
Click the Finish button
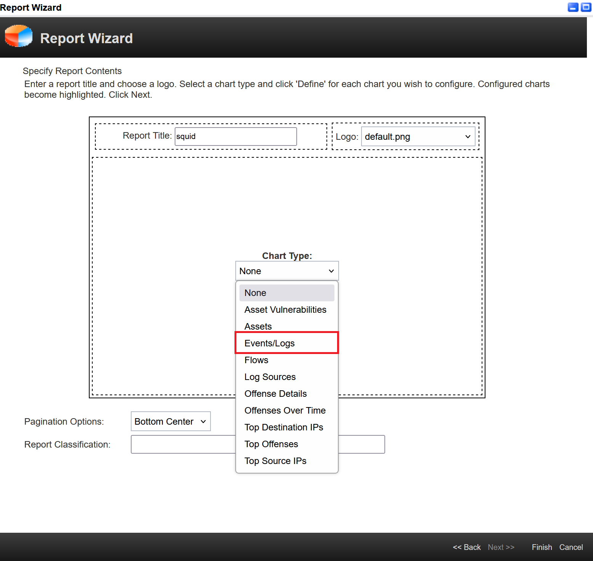click(x=542, y=547)
